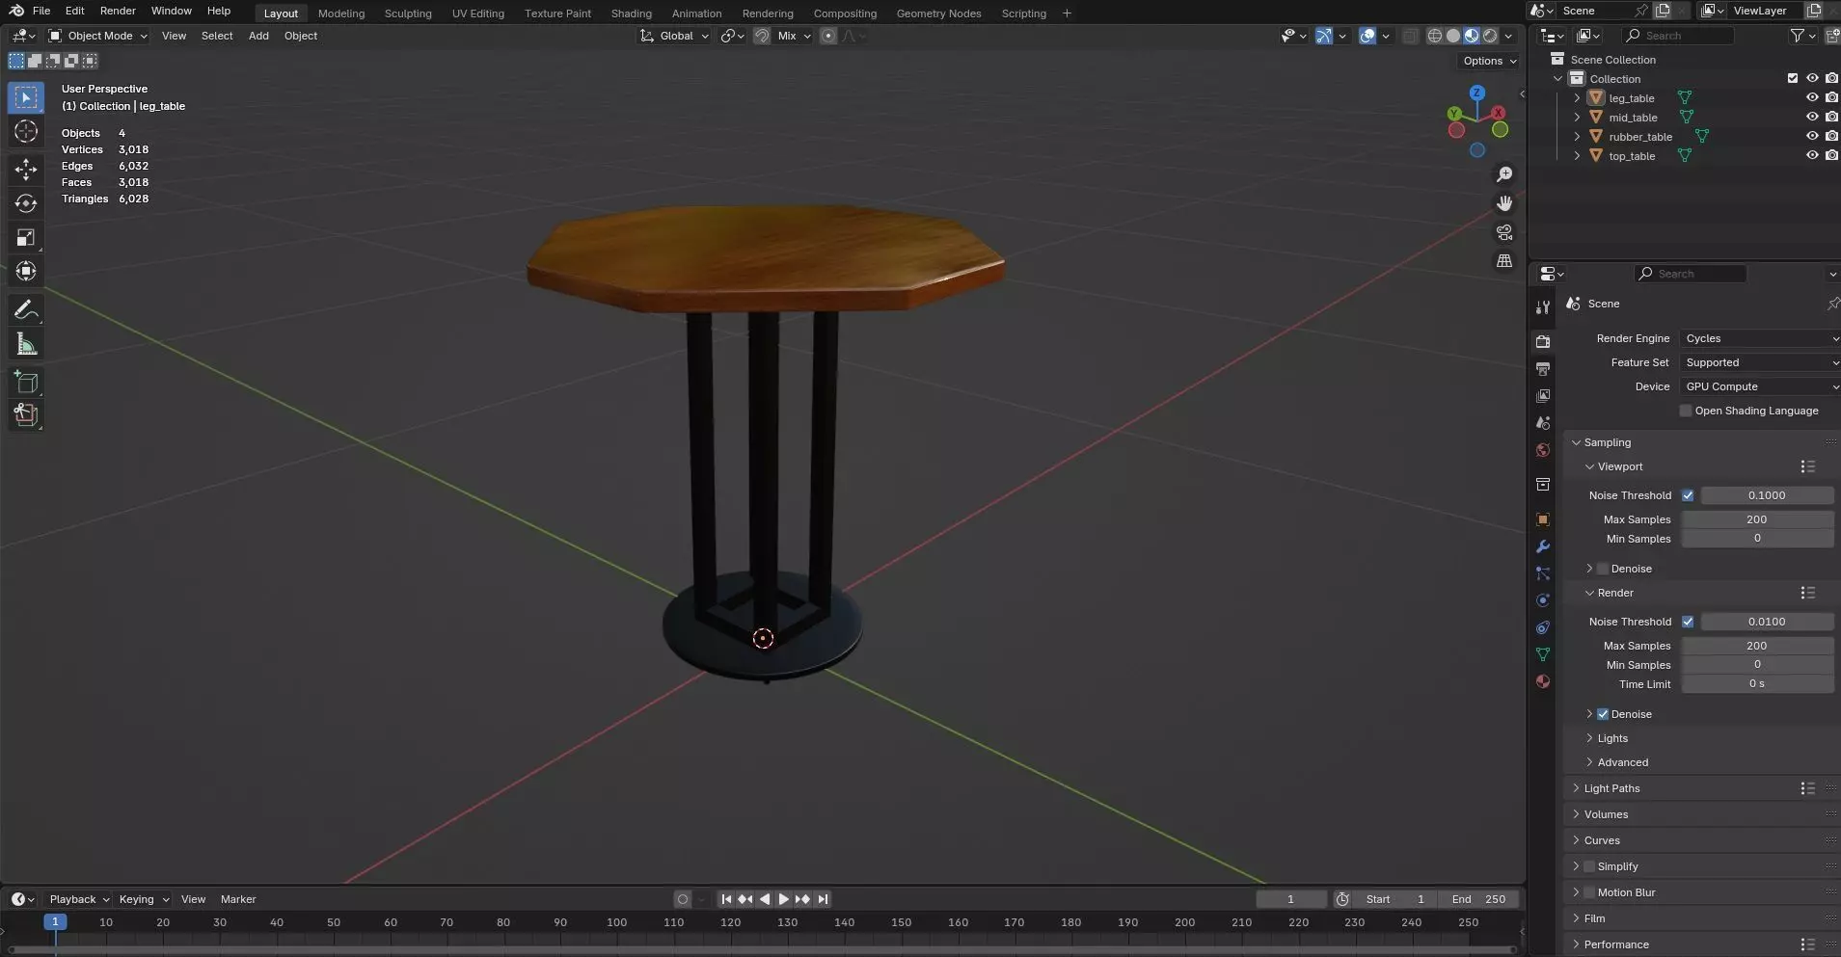
Task: Open the Feature Set dropdown
Action: point(1760,362)
